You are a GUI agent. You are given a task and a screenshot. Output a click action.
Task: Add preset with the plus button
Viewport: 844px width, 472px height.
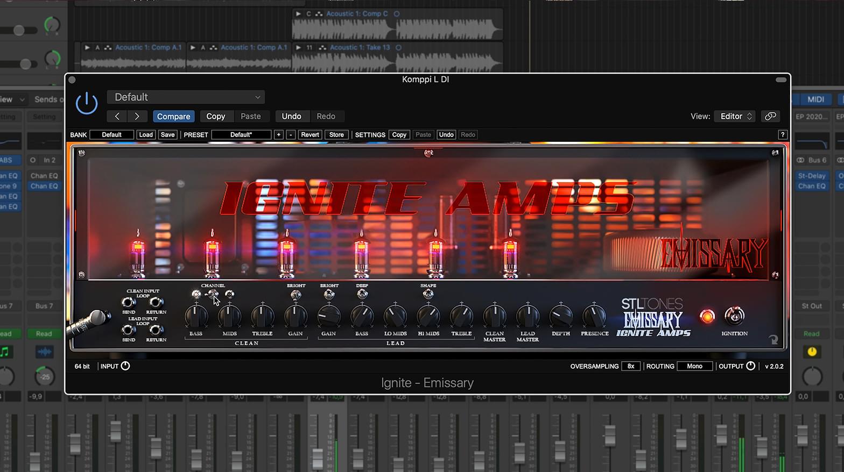point(278,134)
